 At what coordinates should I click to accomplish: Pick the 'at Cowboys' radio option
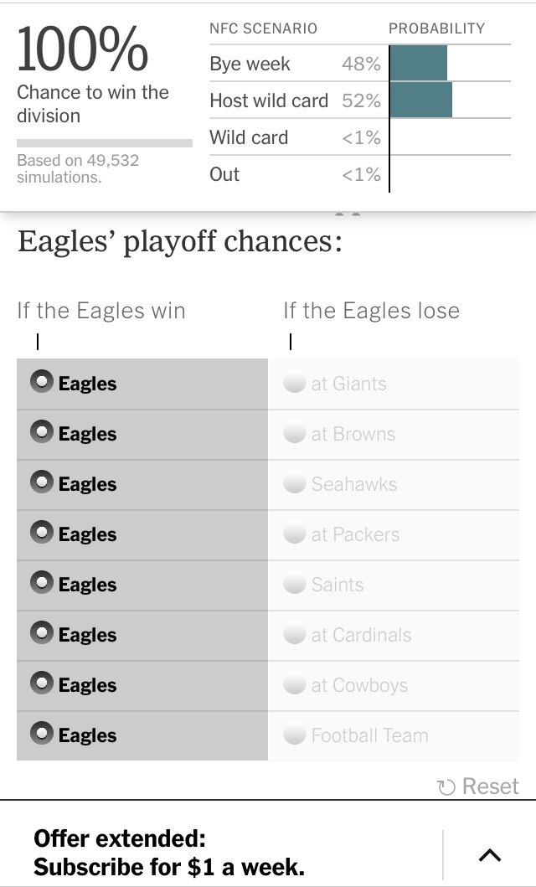(x=294, y=685)
